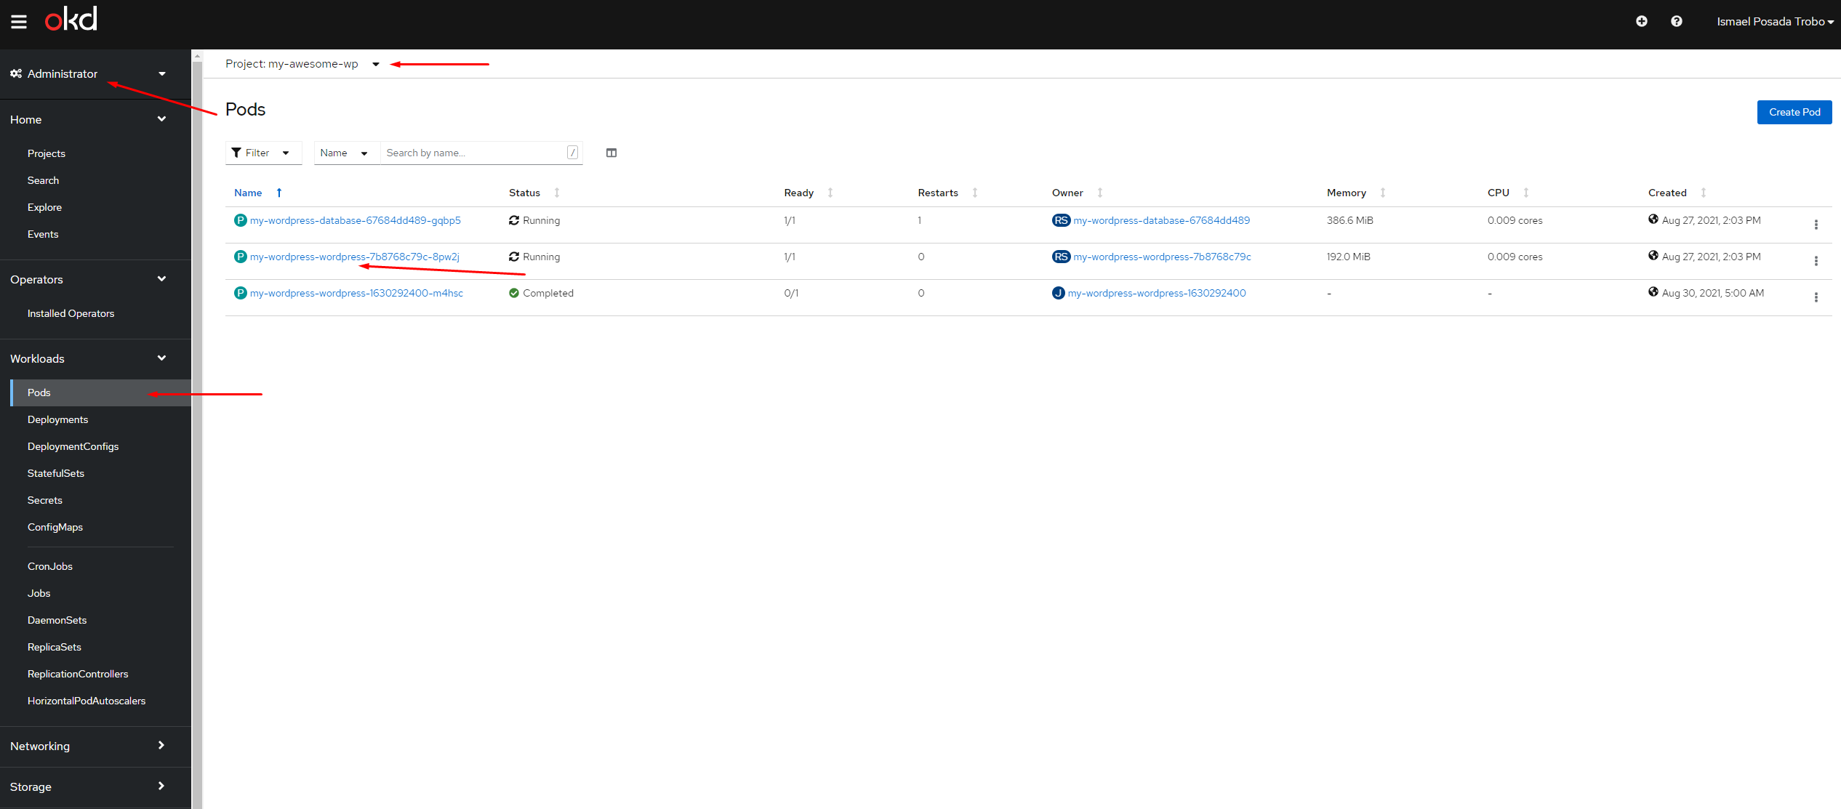The height and width of the screenshot is (809, 1841).
Task: Click the P pod icon of database pod
Action: tap(241, 220)
